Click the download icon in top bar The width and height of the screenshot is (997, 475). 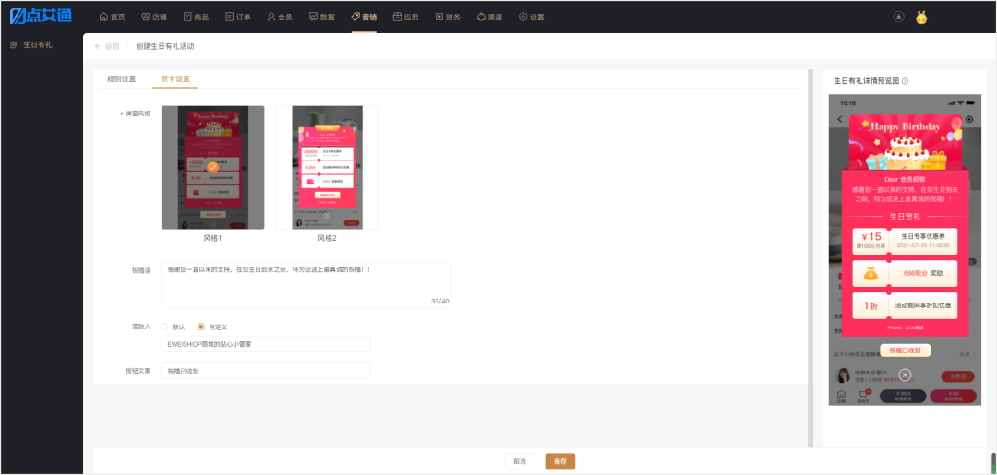(898, 18)
